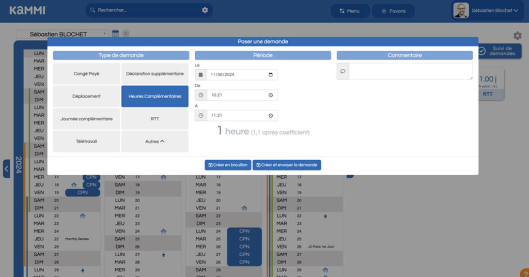Click the Commentaire text field
This screenshot has width=529, height=277.
[410, 71]
